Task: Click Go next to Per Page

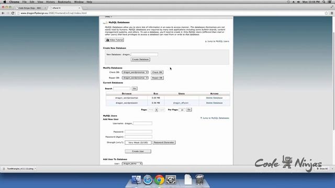Action: click(189, 110)
